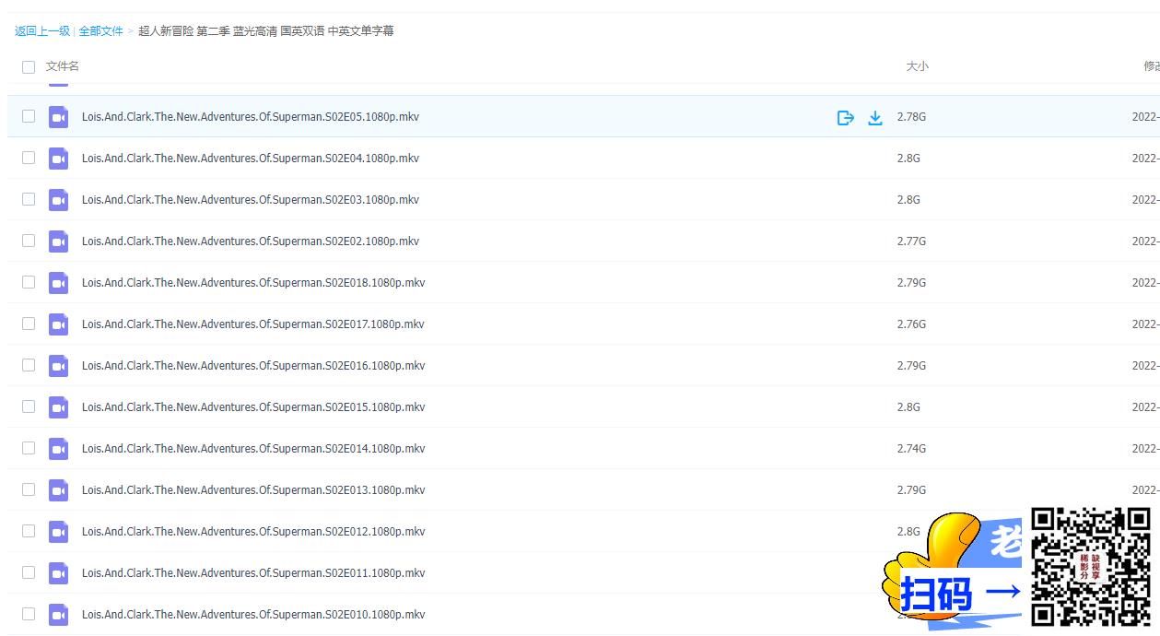Screen dimensions: 1160x636
Task: Check the box for the S02E010 file
Action: pos(29,614)
